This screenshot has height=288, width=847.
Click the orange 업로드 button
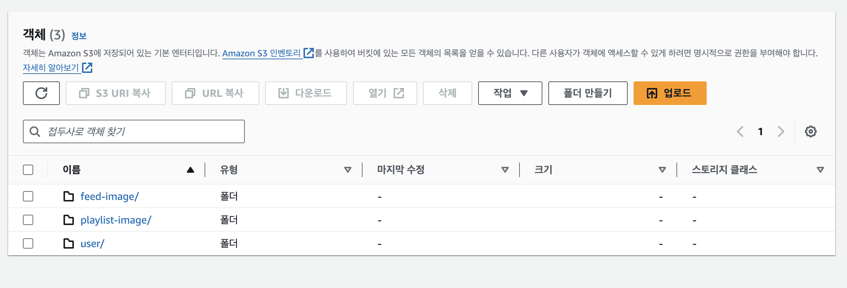tap(670, 93)
